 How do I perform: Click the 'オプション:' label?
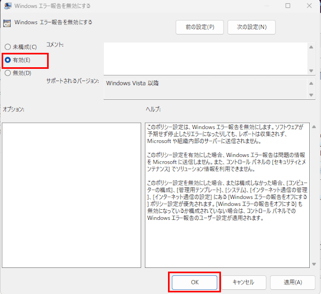coord(13,109)
